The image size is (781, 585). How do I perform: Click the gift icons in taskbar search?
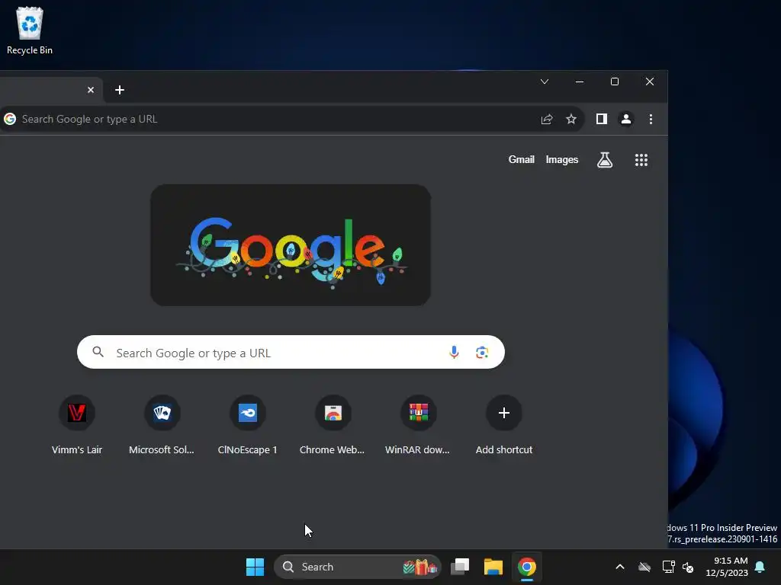click(x=420, y=567)
